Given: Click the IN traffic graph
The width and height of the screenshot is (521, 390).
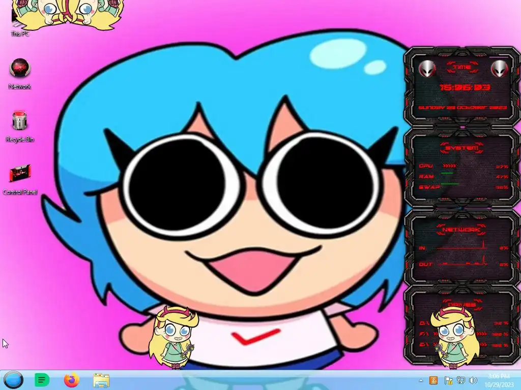Looking at the screenshot, I should pyautogui.click(x=462, y=245).
